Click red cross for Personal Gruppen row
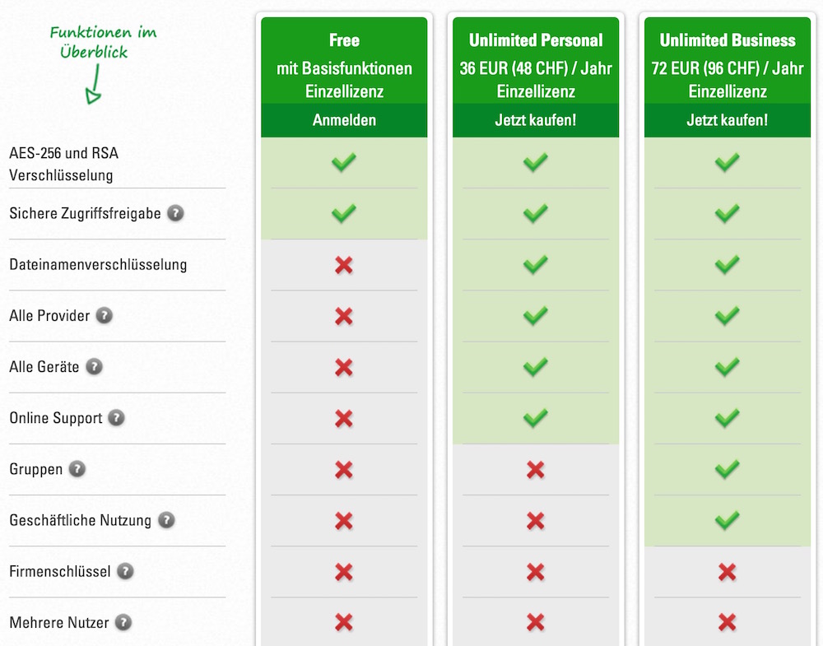 [x=536, y=470]
